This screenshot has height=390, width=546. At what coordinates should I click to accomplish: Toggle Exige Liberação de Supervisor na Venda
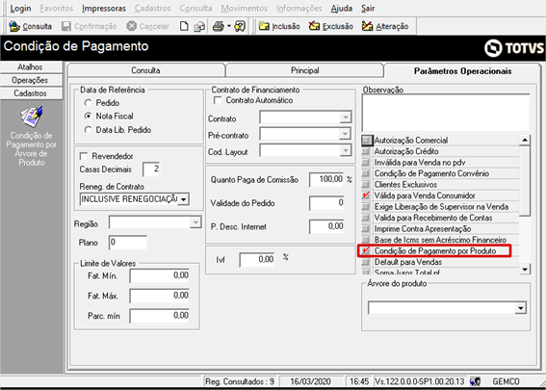366,207
